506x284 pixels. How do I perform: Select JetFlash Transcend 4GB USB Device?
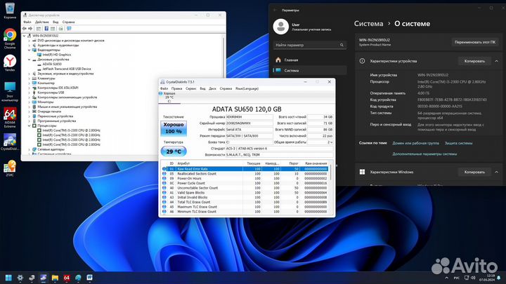pos(67,69)
